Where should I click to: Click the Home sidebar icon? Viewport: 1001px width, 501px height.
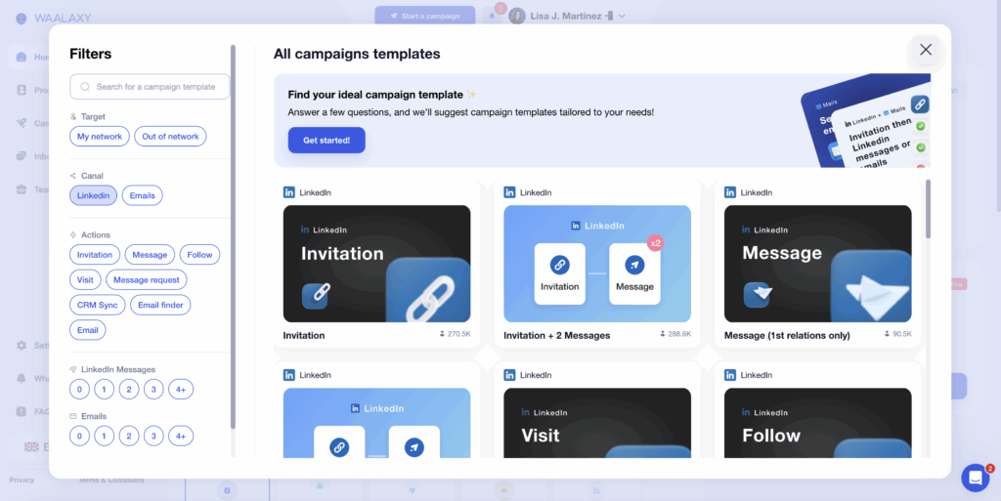[x=22, y=57]
